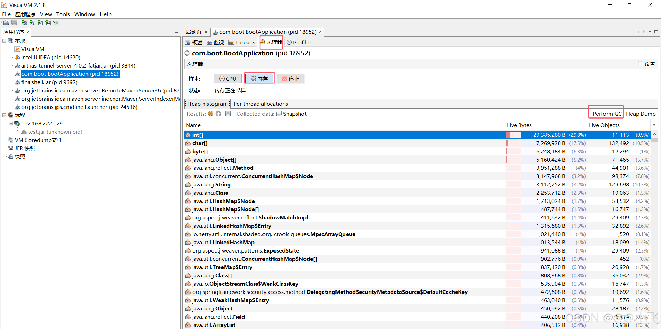This screenshot has height=329, width=661.
Task: Select the Heap histogram view
Action: point(207,104)
